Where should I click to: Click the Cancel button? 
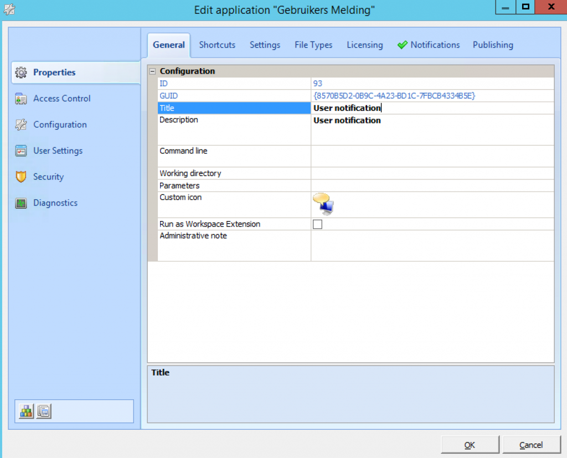coord(531,445)
